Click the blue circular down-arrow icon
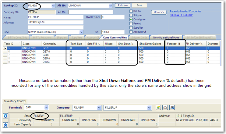Viewport: 226px width, 134px height. (x=5, y=116)
